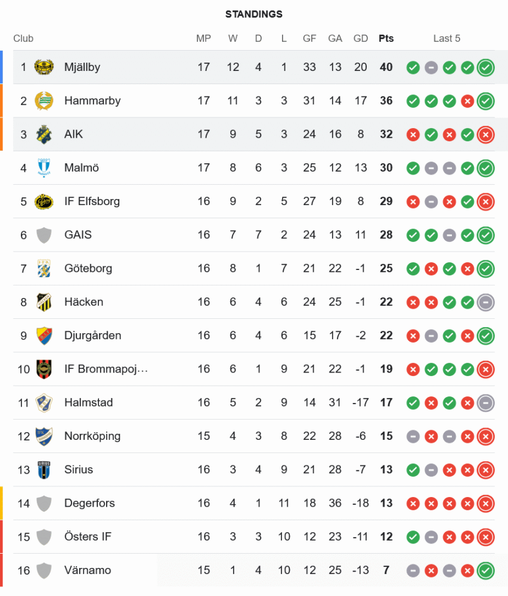Screen dimensions: 508x596
Task: Click the Last 5 column header
Action: [x=447, y=39]
